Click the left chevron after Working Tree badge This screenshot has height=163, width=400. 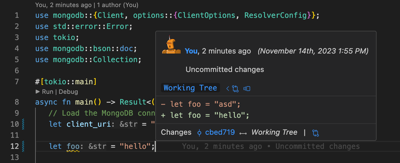pyautogui.click(x=228, y=89)
